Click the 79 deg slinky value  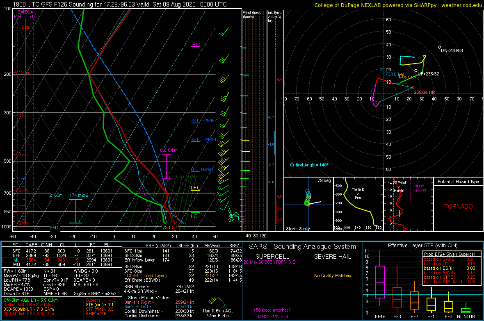pyautogui.click(x=324, y=180)
